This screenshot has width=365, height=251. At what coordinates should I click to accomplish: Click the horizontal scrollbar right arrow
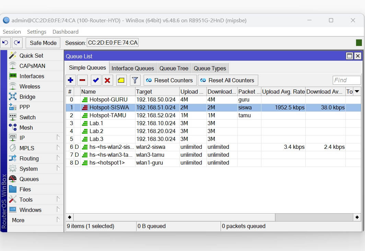[x=357, y=217]
